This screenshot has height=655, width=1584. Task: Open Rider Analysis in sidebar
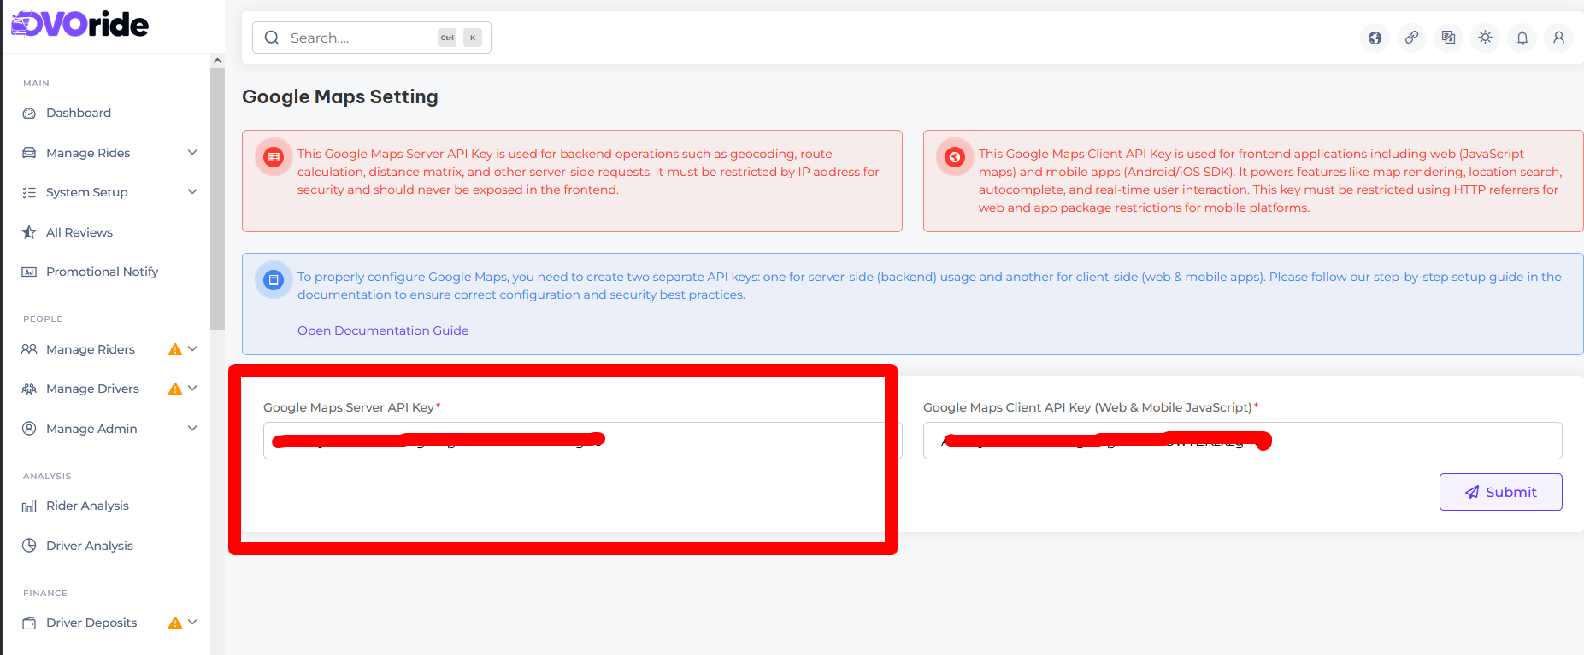point(87,506)
